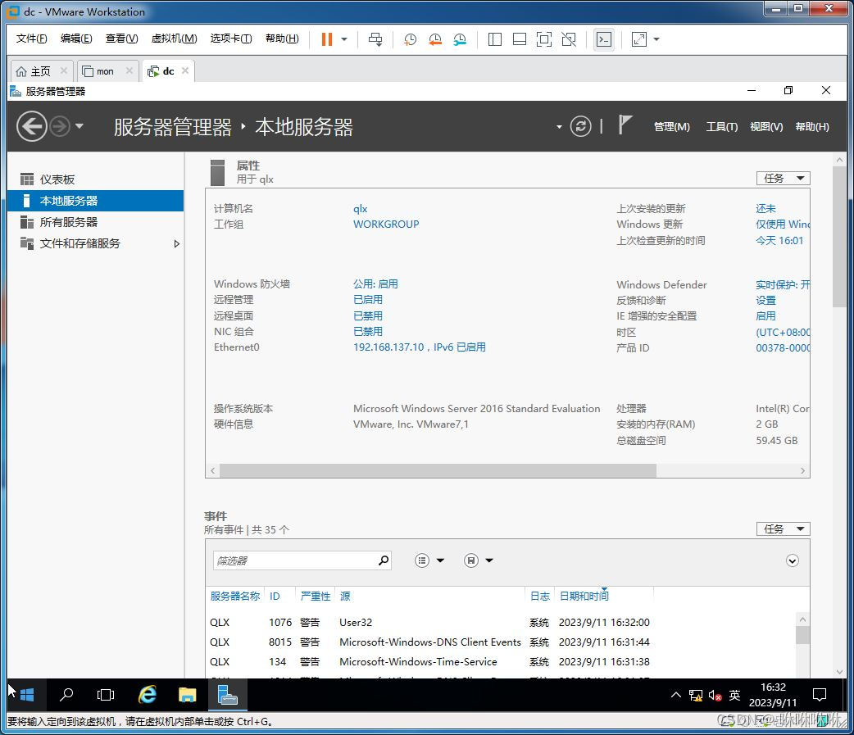The image size is (854, 735).
Task: Open the pause button dropdown arrow
Action: (344, 39)
